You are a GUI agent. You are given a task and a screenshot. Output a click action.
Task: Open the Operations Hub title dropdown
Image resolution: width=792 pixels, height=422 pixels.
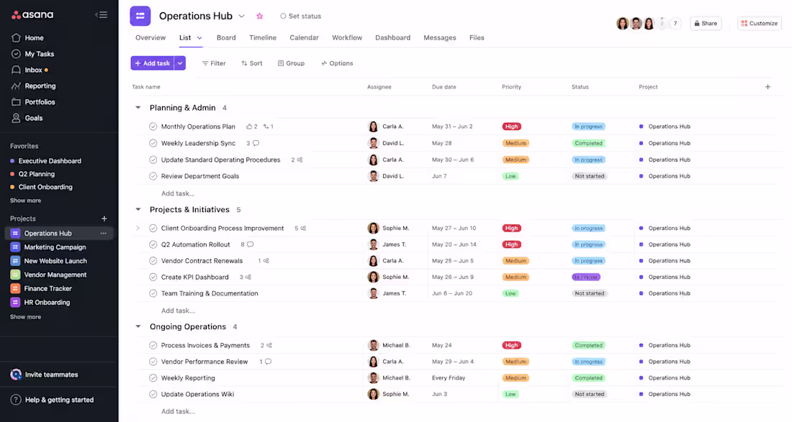pyautogui.click(x=242, y=16)
